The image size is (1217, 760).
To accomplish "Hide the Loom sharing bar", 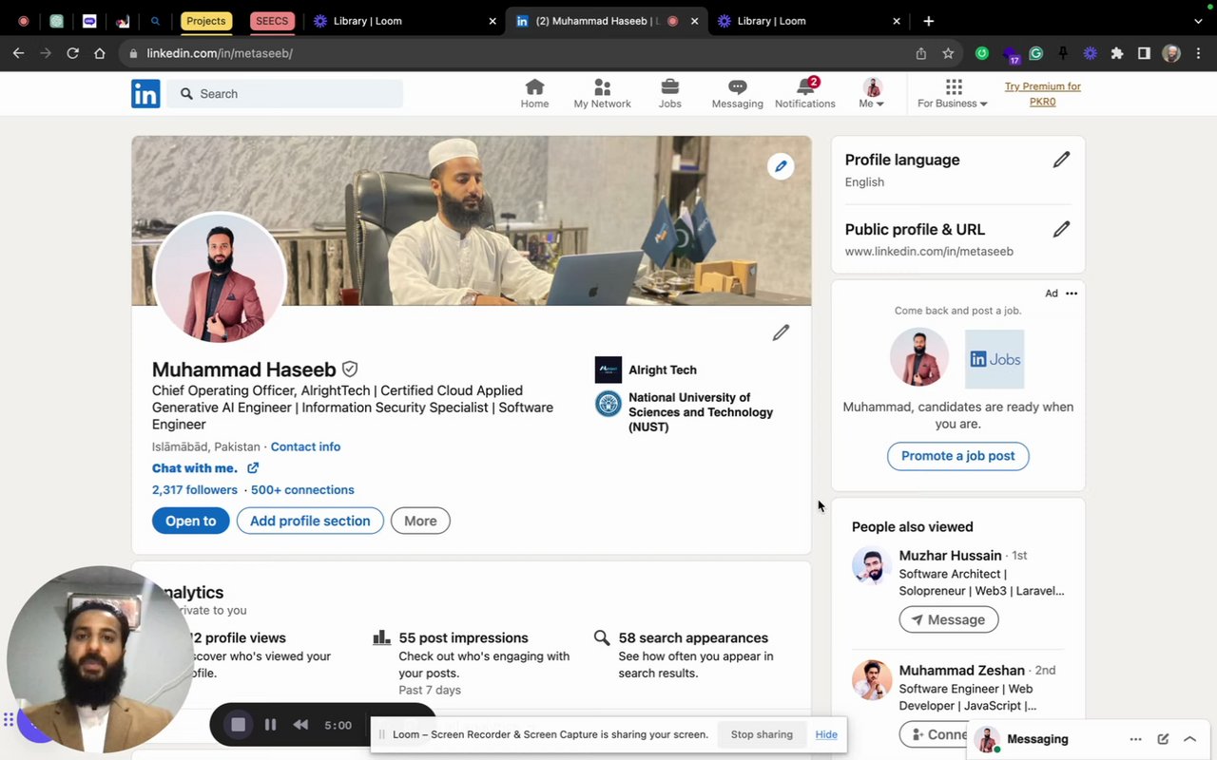I will [x=826, y=734].
